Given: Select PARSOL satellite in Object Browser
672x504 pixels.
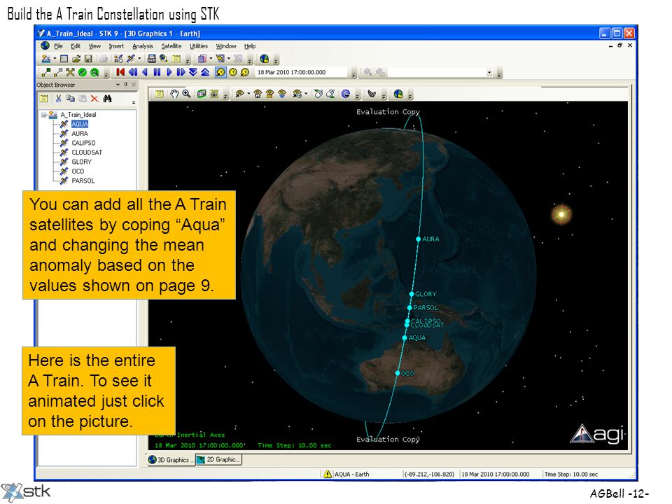Looking at the screenshot, I should 83,181.
